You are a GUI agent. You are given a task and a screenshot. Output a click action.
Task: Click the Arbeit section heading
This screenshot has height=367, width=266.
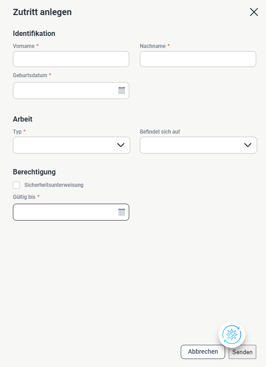pos(22,119)
